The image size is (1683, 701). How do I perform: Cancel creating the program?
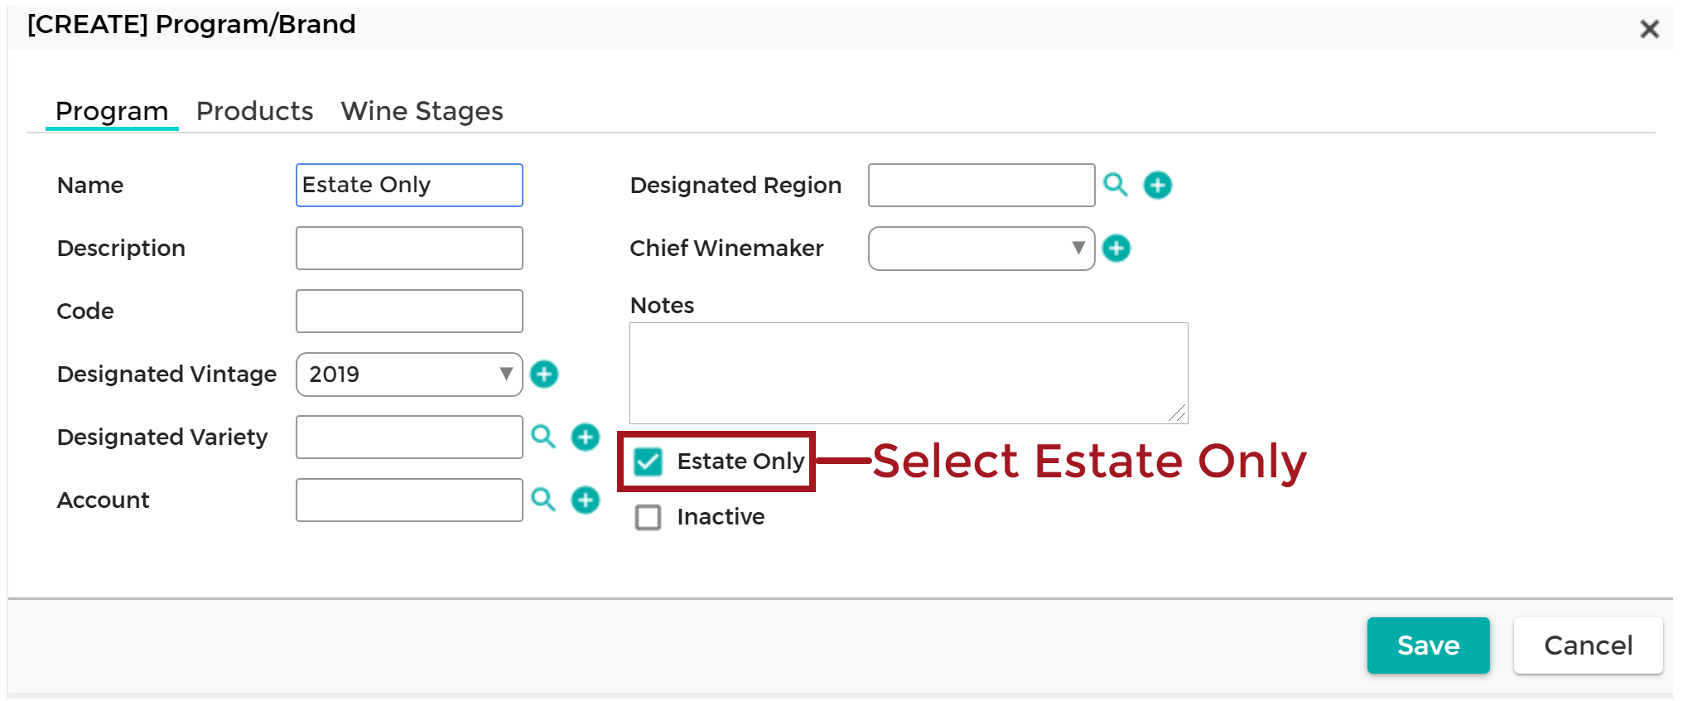coord(1589,645)
